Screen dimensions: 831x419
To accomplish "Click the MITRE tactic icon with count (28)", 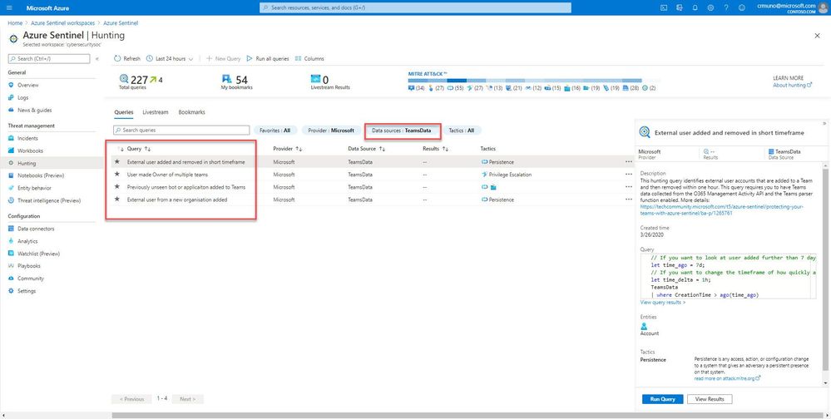I will (626, 88).
